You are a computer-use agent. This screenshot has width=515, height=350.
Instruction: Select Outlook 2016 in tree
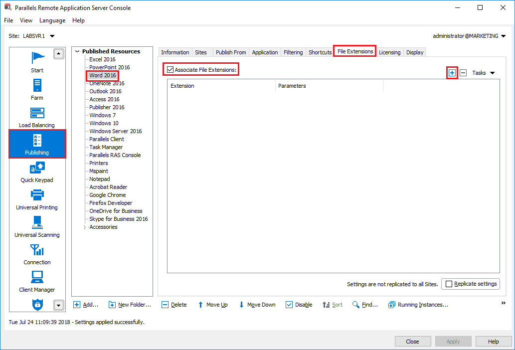click(105, 91)
